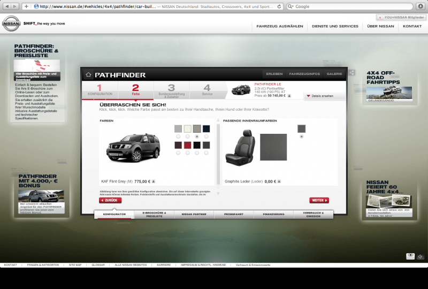The width and height of the screenshot is (428, 289).
Task: Switch to E-Broschüre & Preisliste bottom tab
Action: 154,215
